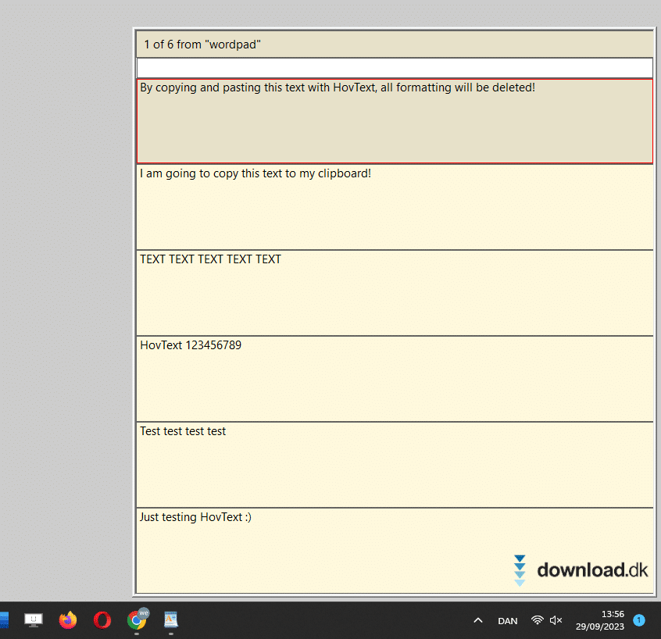Viewport: 661px width, 639px height.
Task: Open the monitor app icon in taskbar
Action: (34, 620)
